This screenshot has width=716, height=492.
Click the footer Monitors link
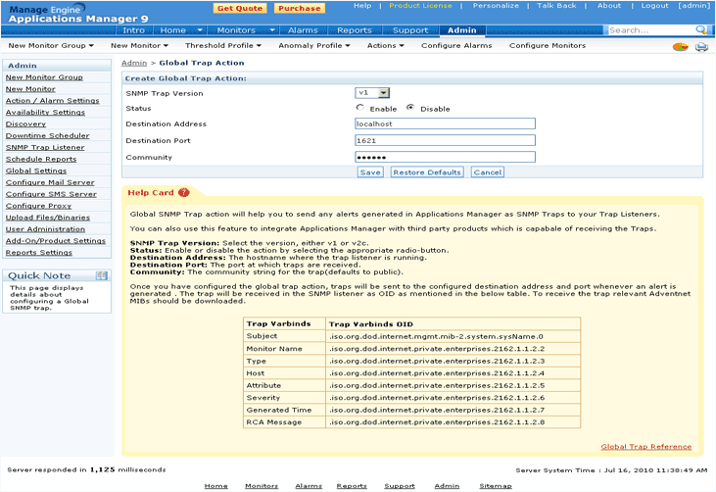(x=262, y=486)
